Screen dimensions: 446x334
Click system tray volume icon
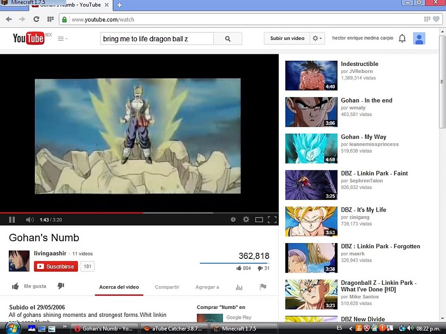pos(410,328)
